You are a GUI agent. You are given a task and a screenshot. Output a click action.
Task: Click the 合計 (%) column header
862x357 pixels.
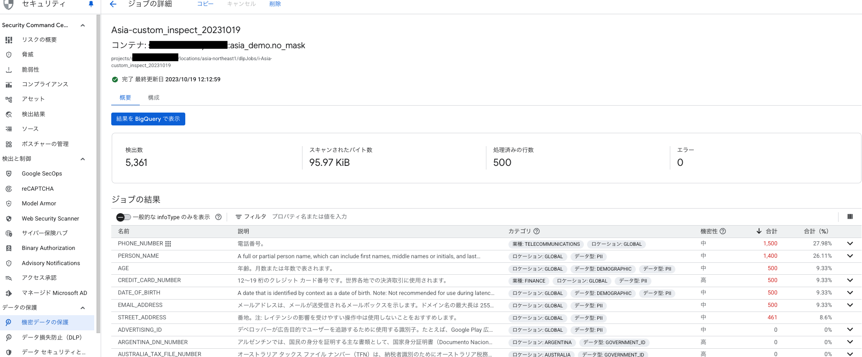tap(816, 232)
